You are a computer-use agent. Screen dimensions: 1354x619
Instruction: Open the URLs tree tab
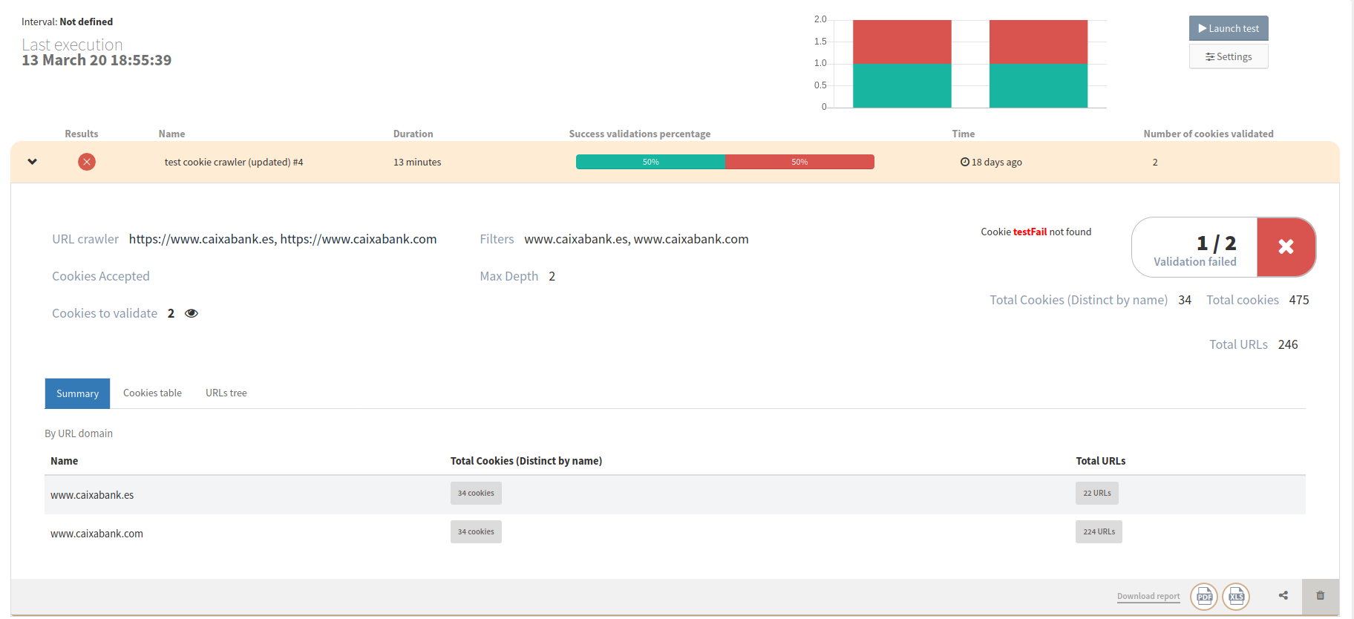[226, 393]
